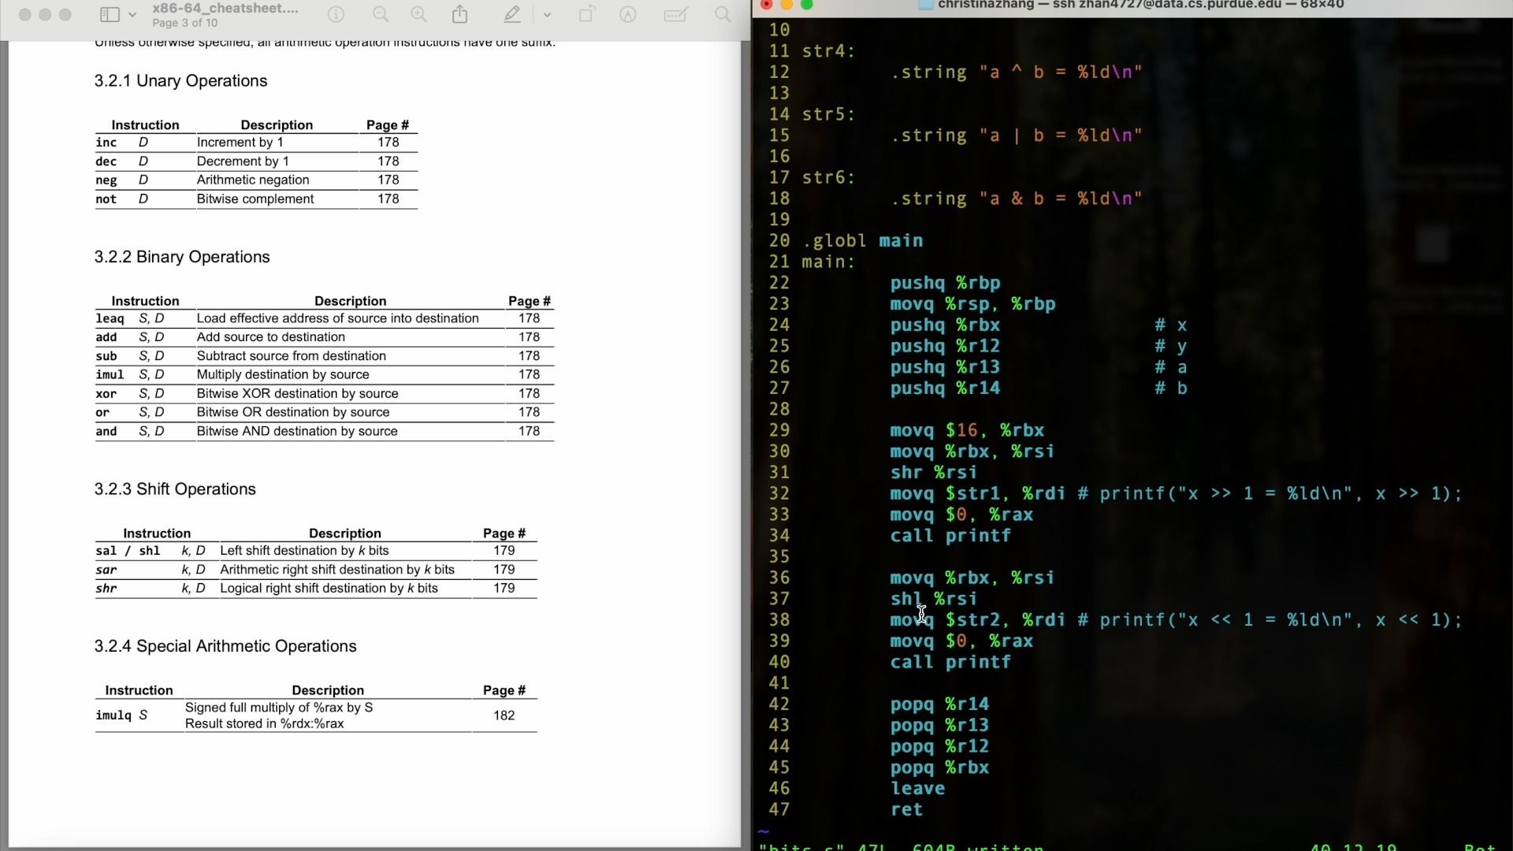Minimize the terminal with yellow button
Image resolution: width=1513 pixels, height=851 pixels.
point(786,5)
